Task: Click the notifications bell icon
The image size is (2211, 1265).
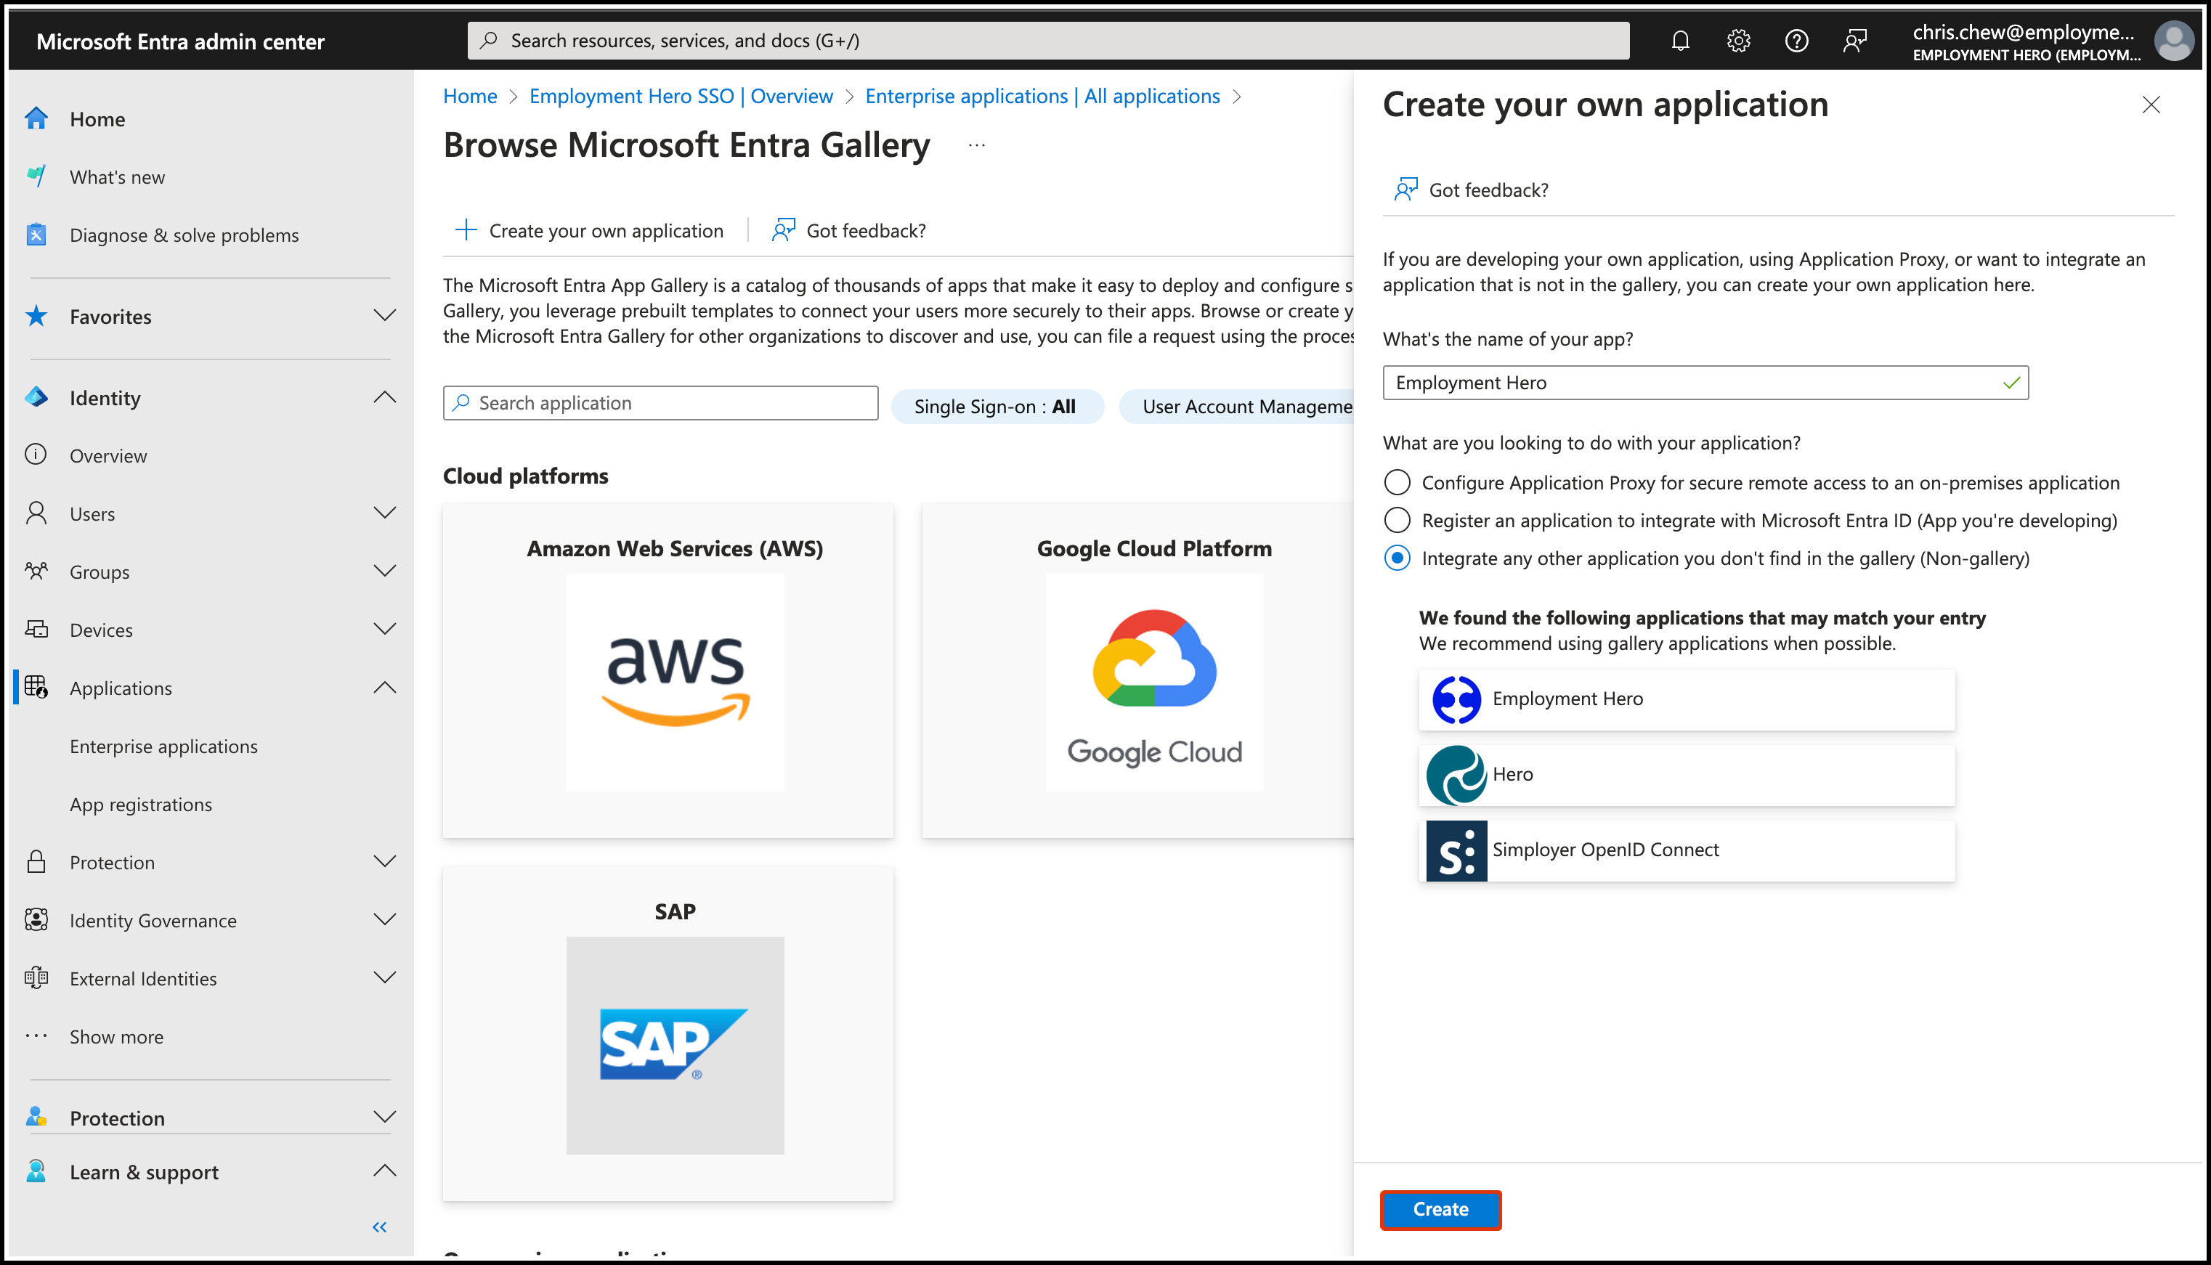Action: 1679,41
